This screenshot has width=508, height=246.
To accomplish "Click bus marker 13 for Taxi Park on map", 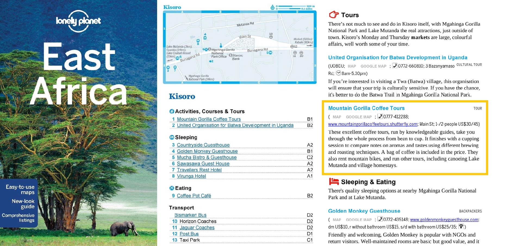I will pyautogui.click(x=271, y=37).
